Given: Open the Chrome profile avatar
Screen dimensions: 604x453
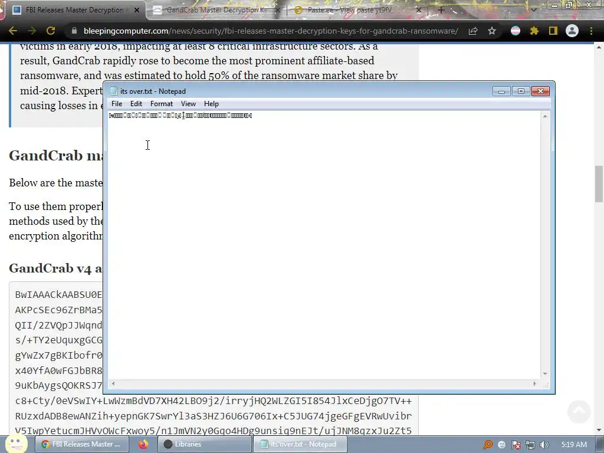Looking at the screenshot, I should tap(572, 31).
